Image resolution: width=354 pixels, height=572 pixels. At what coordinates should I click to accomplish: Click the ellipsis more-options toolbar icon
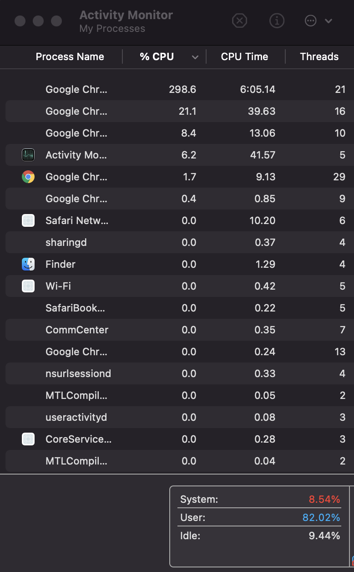pos(310,21)
